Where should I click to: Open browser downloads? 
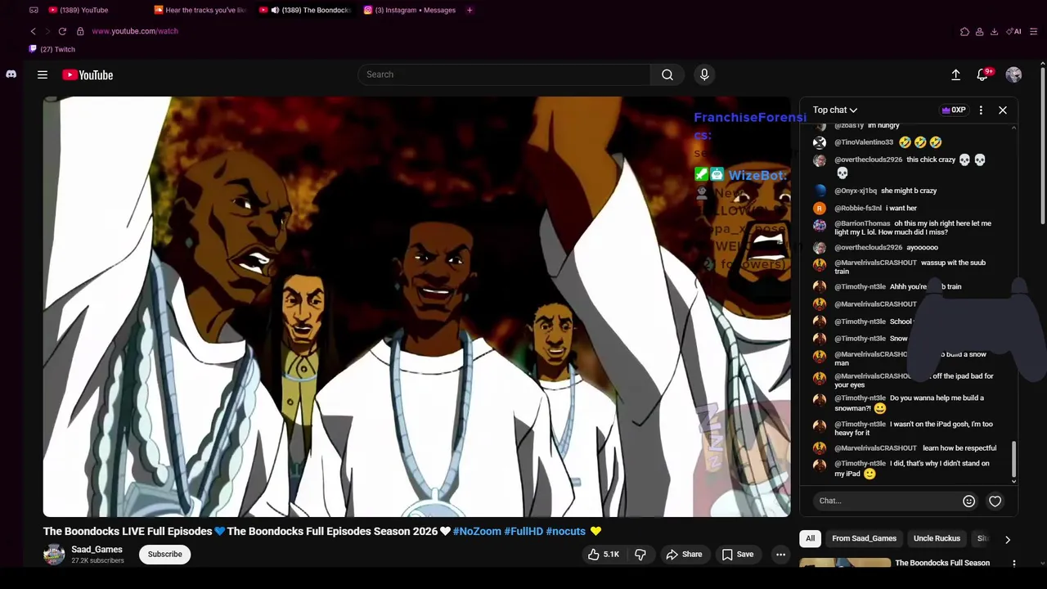994,31
